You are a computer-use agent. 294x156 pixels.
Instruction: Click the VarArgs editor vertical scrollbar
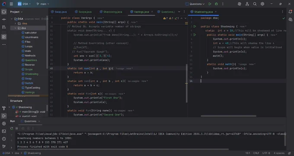click(187, 83)
